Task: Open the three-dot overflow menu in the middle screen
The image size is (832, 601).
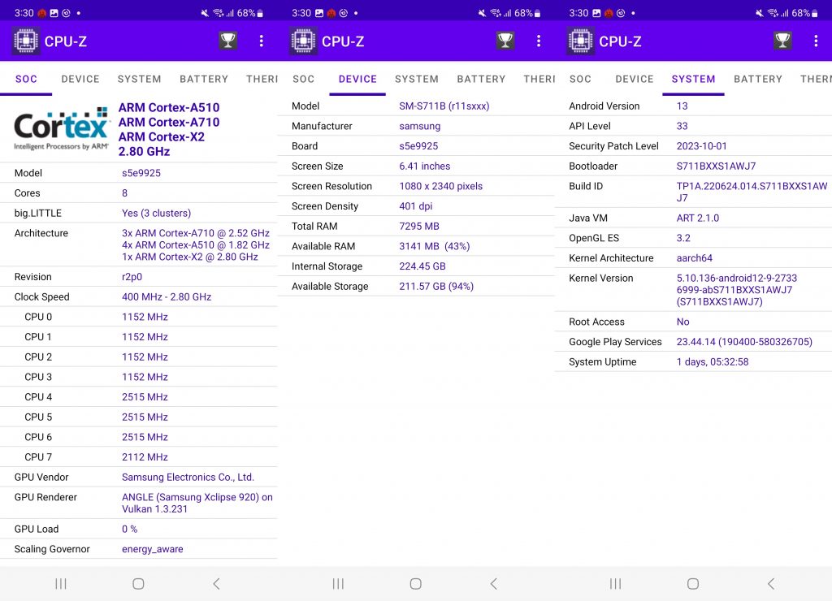Action: [x=539, y=41]
